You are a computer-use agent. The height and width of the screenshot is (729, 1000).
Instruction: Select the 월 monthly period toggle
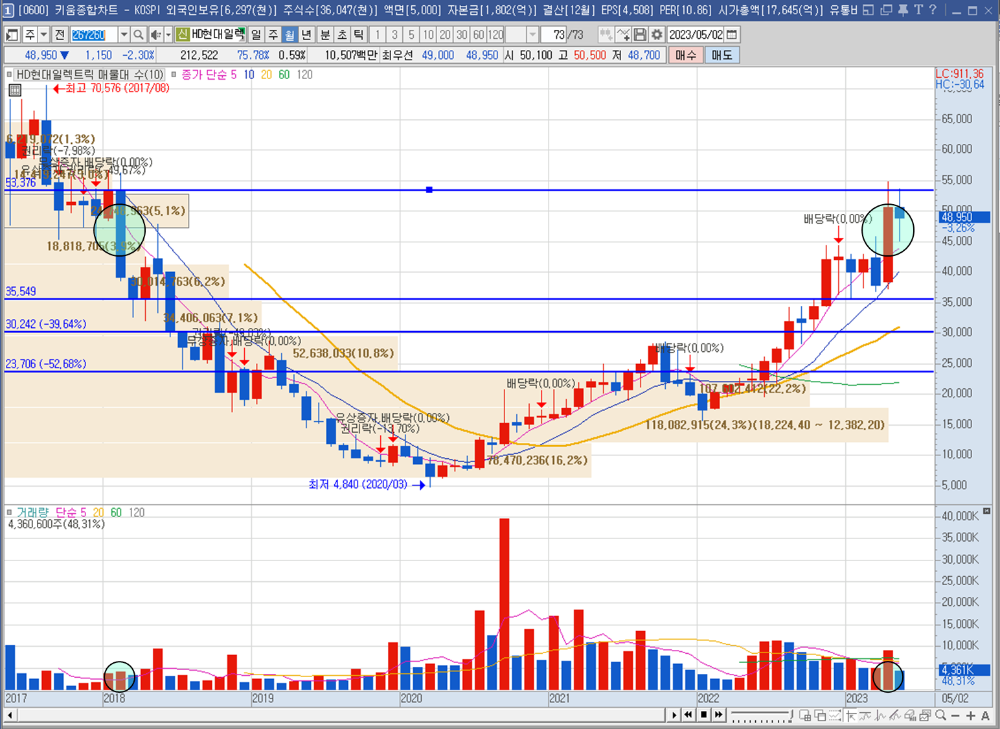click(x=290, y=35)
